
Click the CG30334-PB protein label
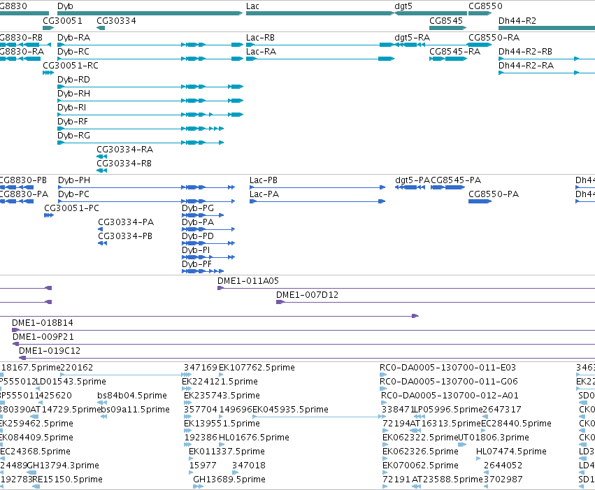(x=125, y=236)
